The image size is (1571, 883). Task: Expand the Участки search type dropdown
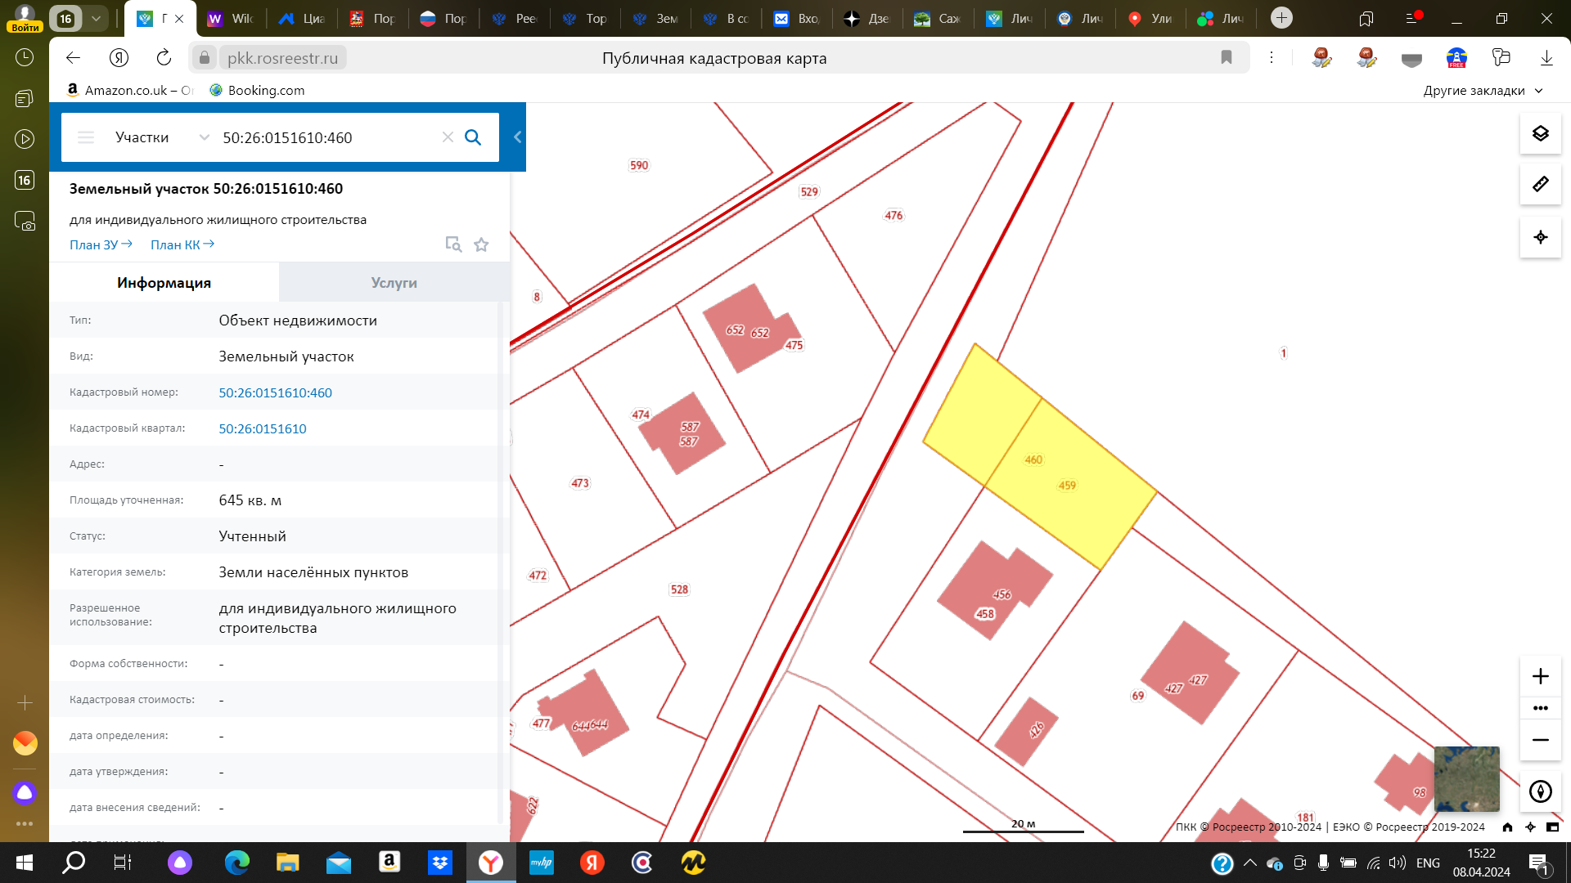[x=204, y=137]
